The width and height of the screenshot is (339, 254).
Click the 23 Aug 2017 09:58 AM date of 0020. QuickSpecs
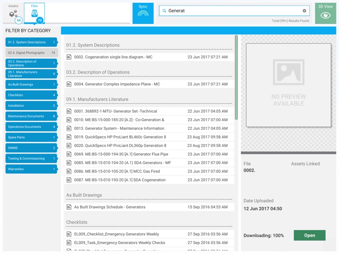click(207, 146)
